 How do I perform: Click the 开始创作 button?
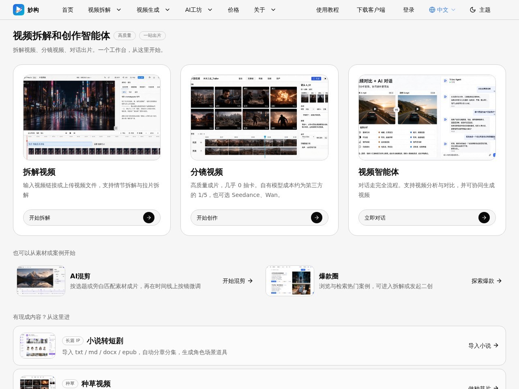(x=259, y=218)
